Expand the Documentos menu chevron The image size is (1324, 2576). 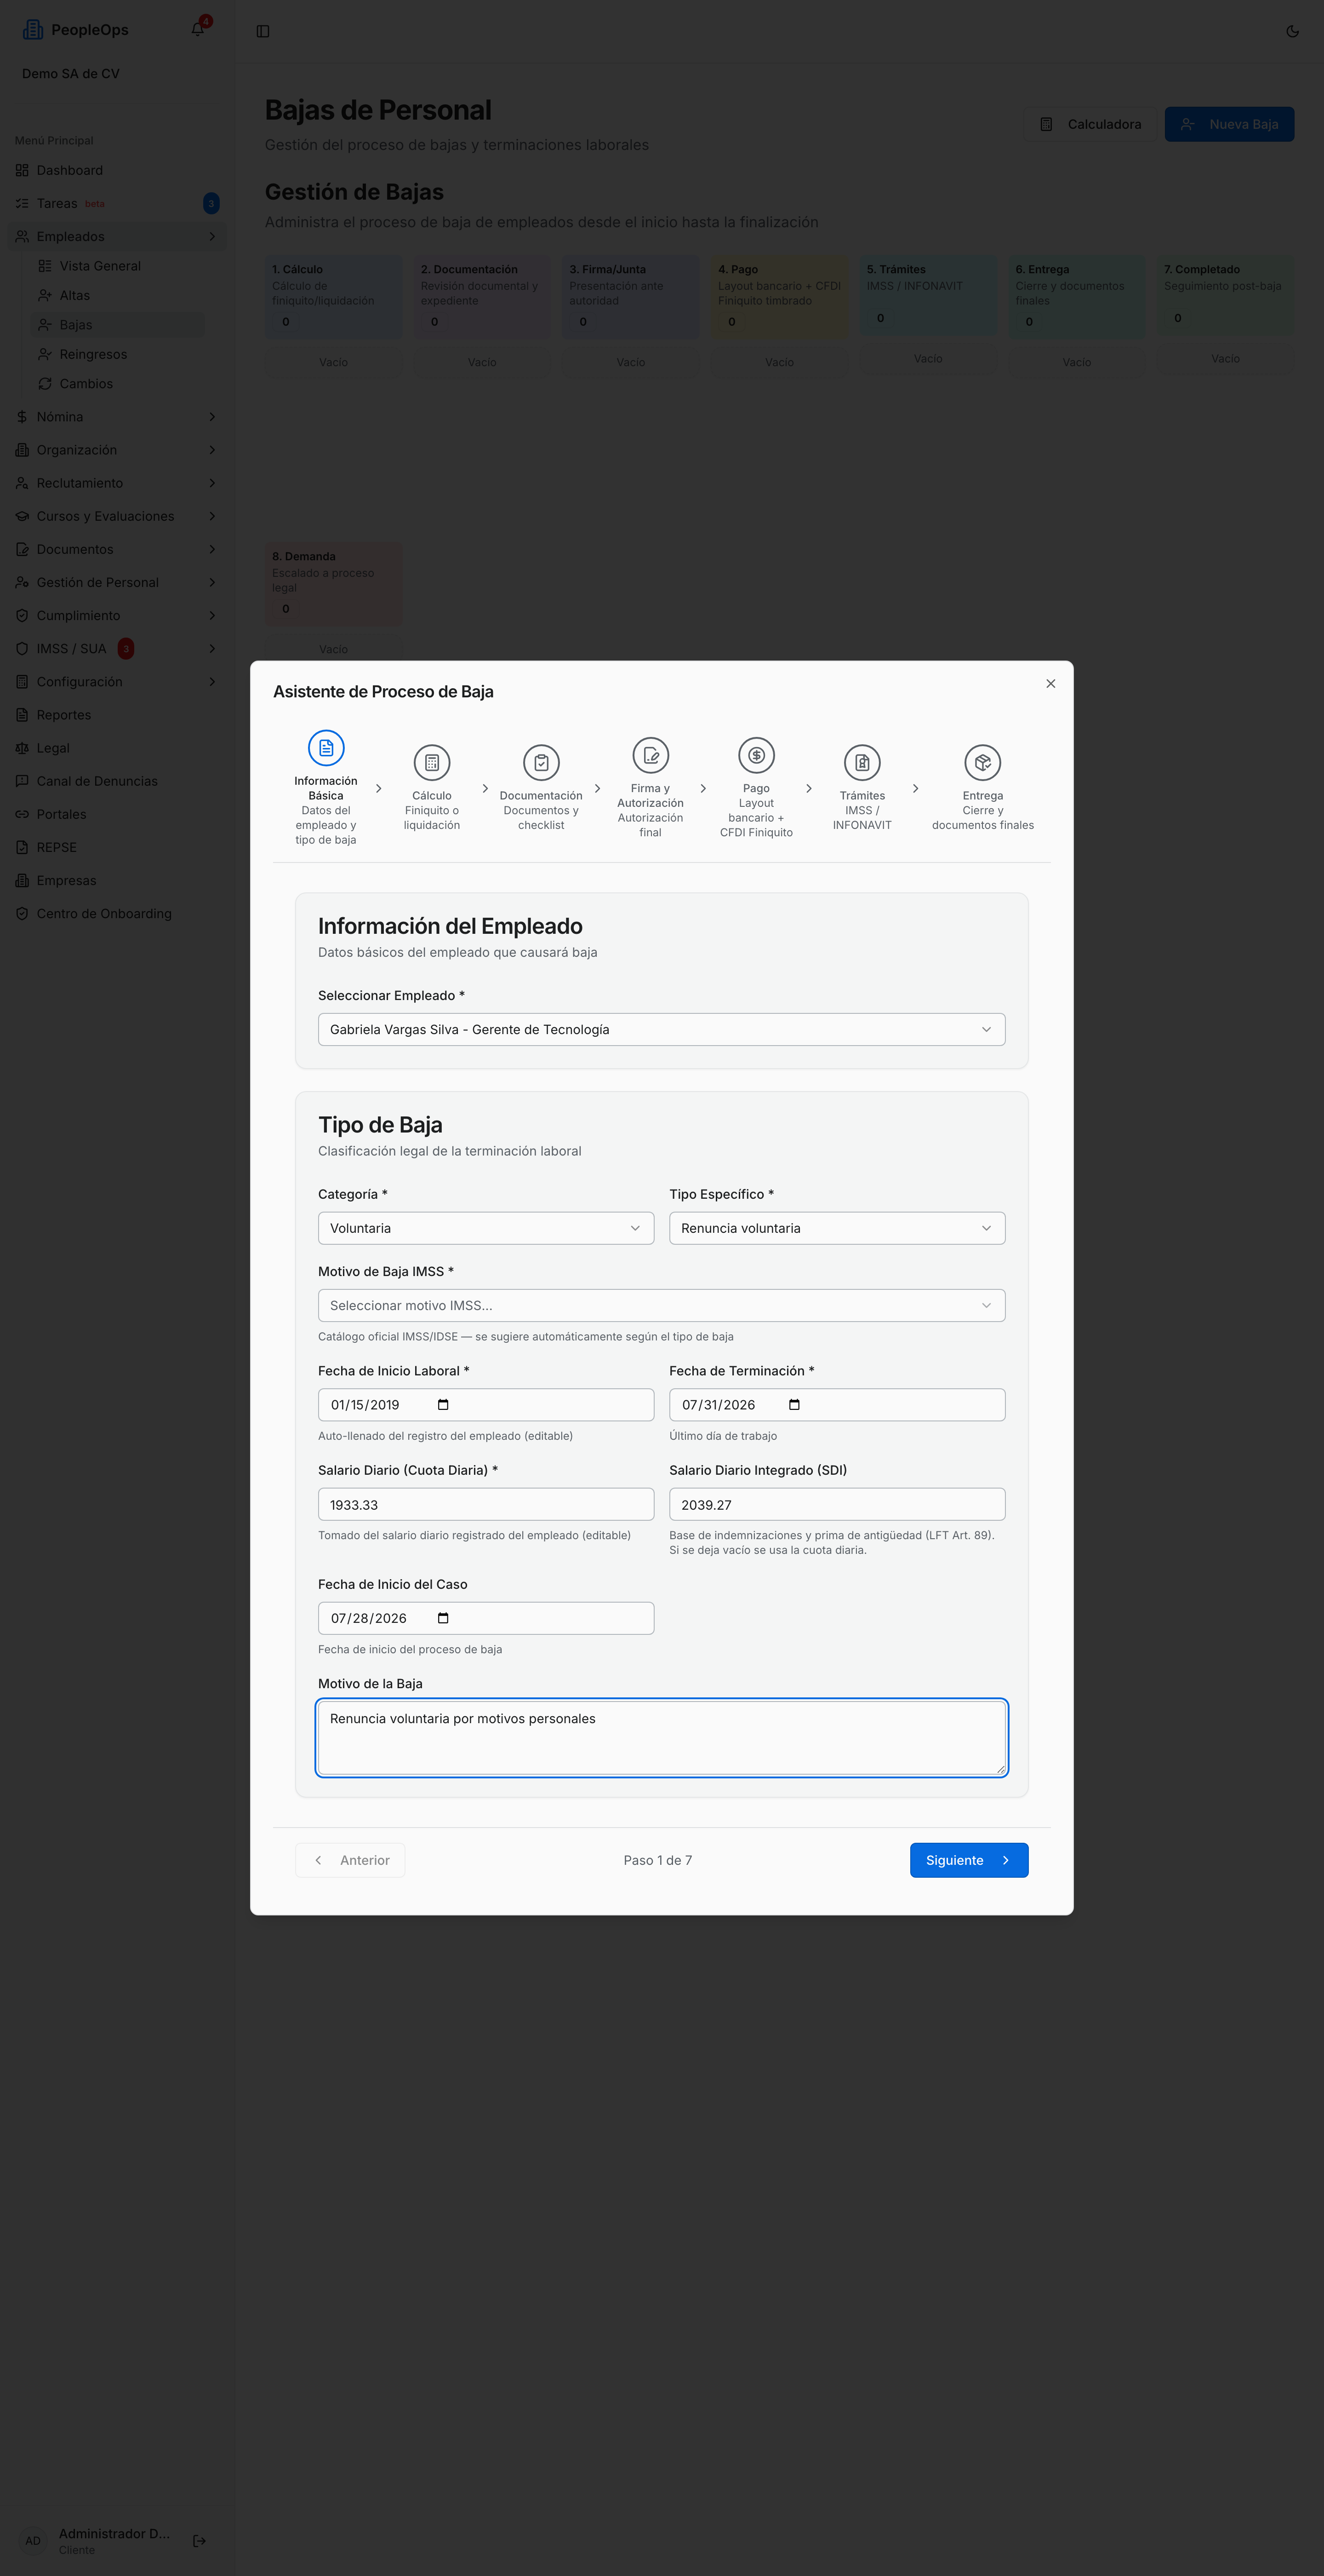point(212,549)
